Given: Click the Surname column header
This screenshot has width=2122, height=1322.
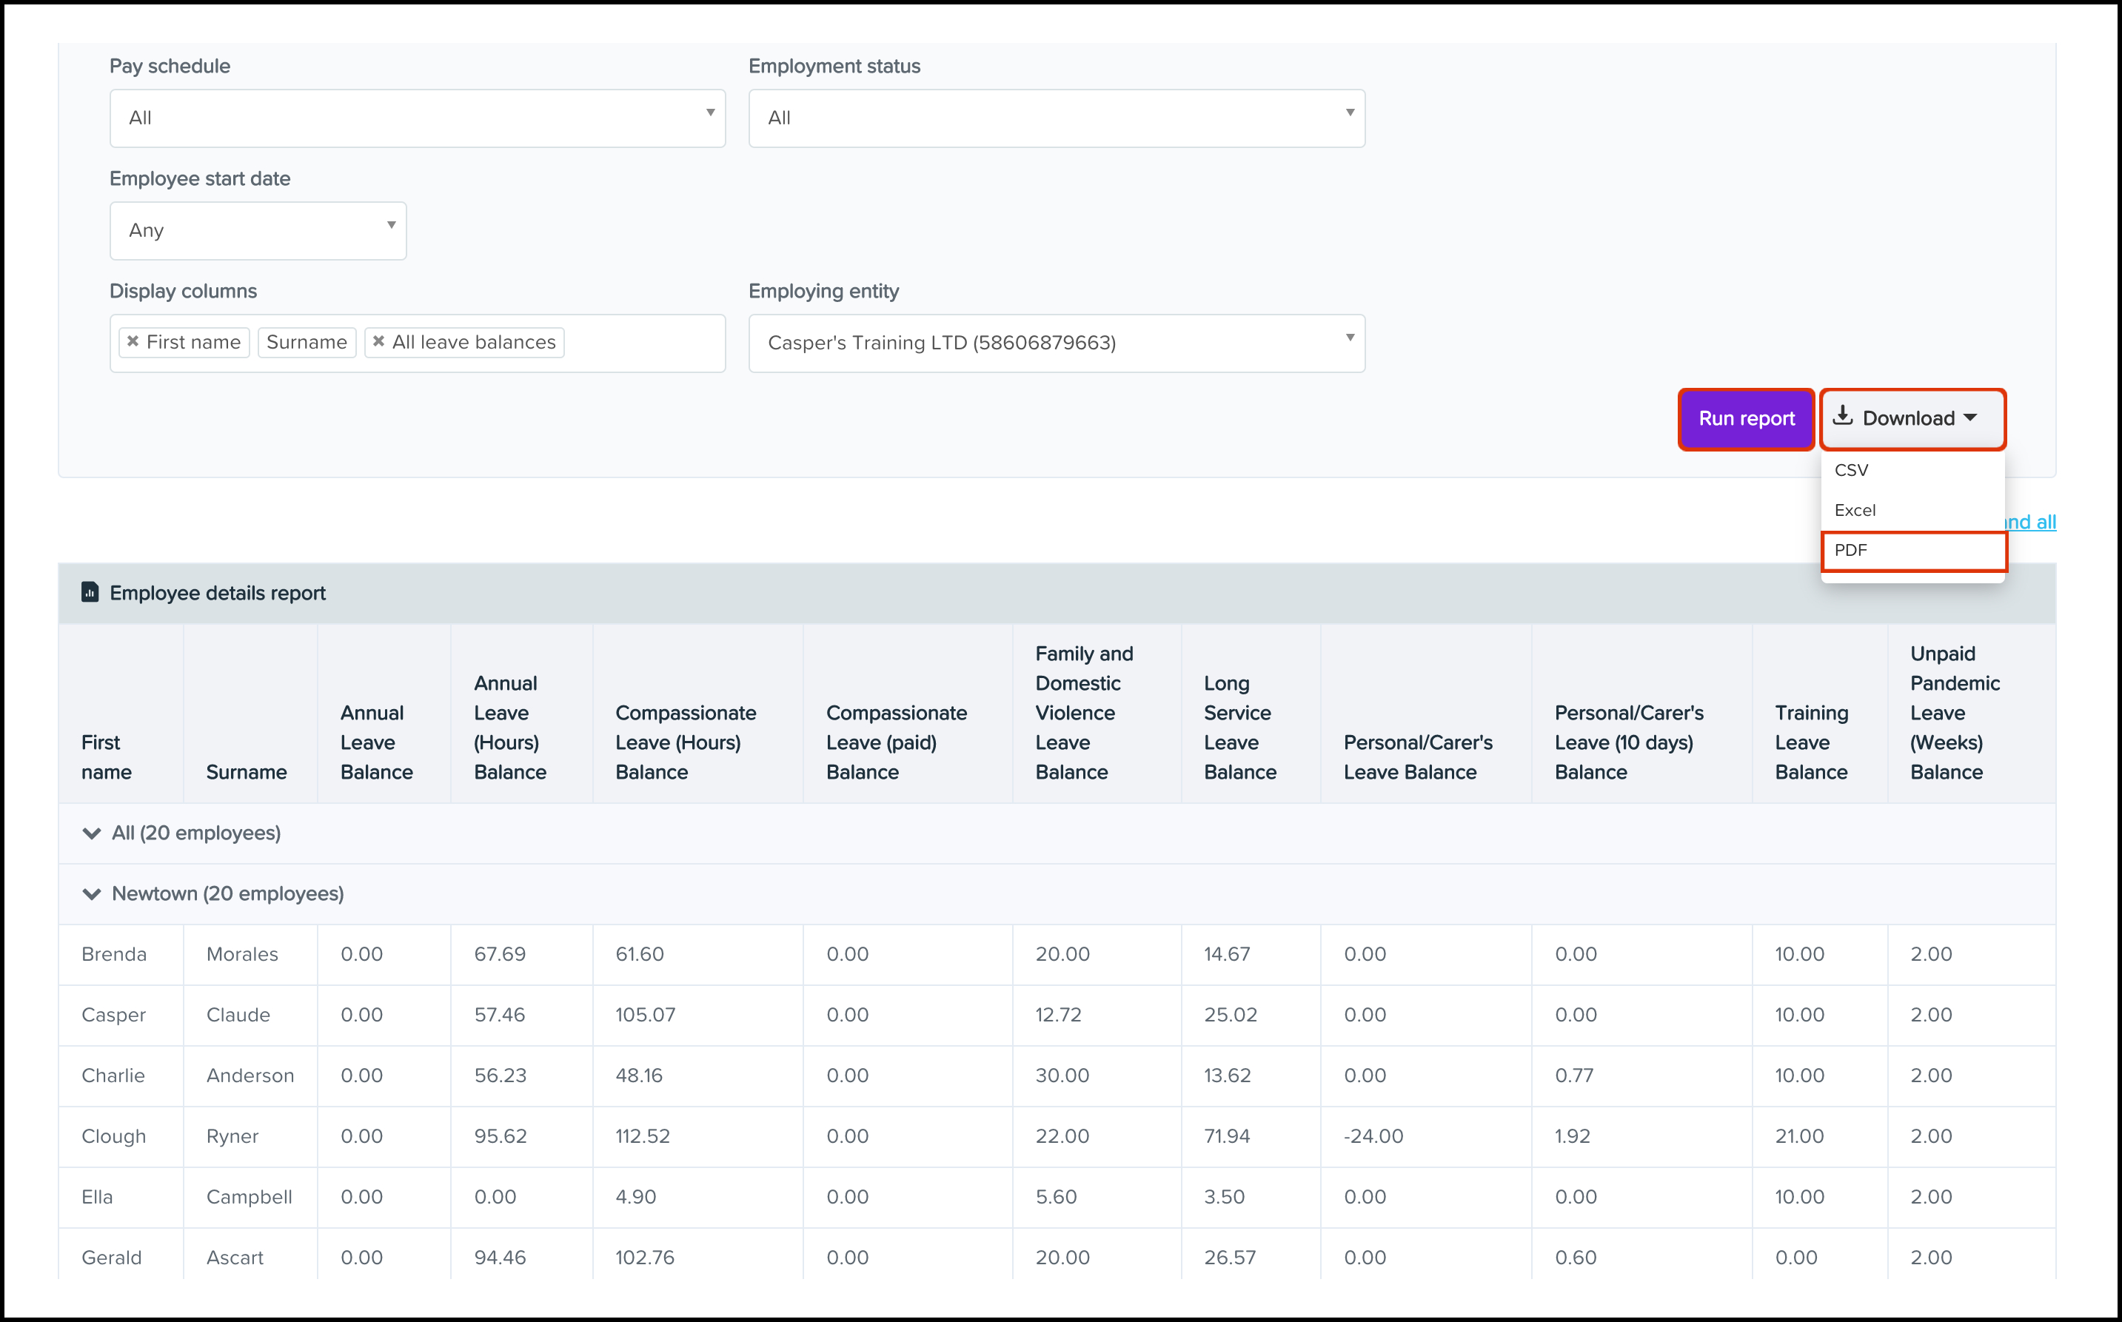Looking at the screenshot, I should [x=247, y=772].
